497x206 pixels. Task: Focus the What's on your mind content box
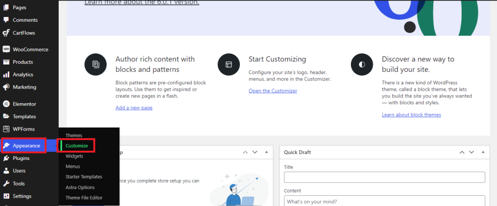(384, 201)
